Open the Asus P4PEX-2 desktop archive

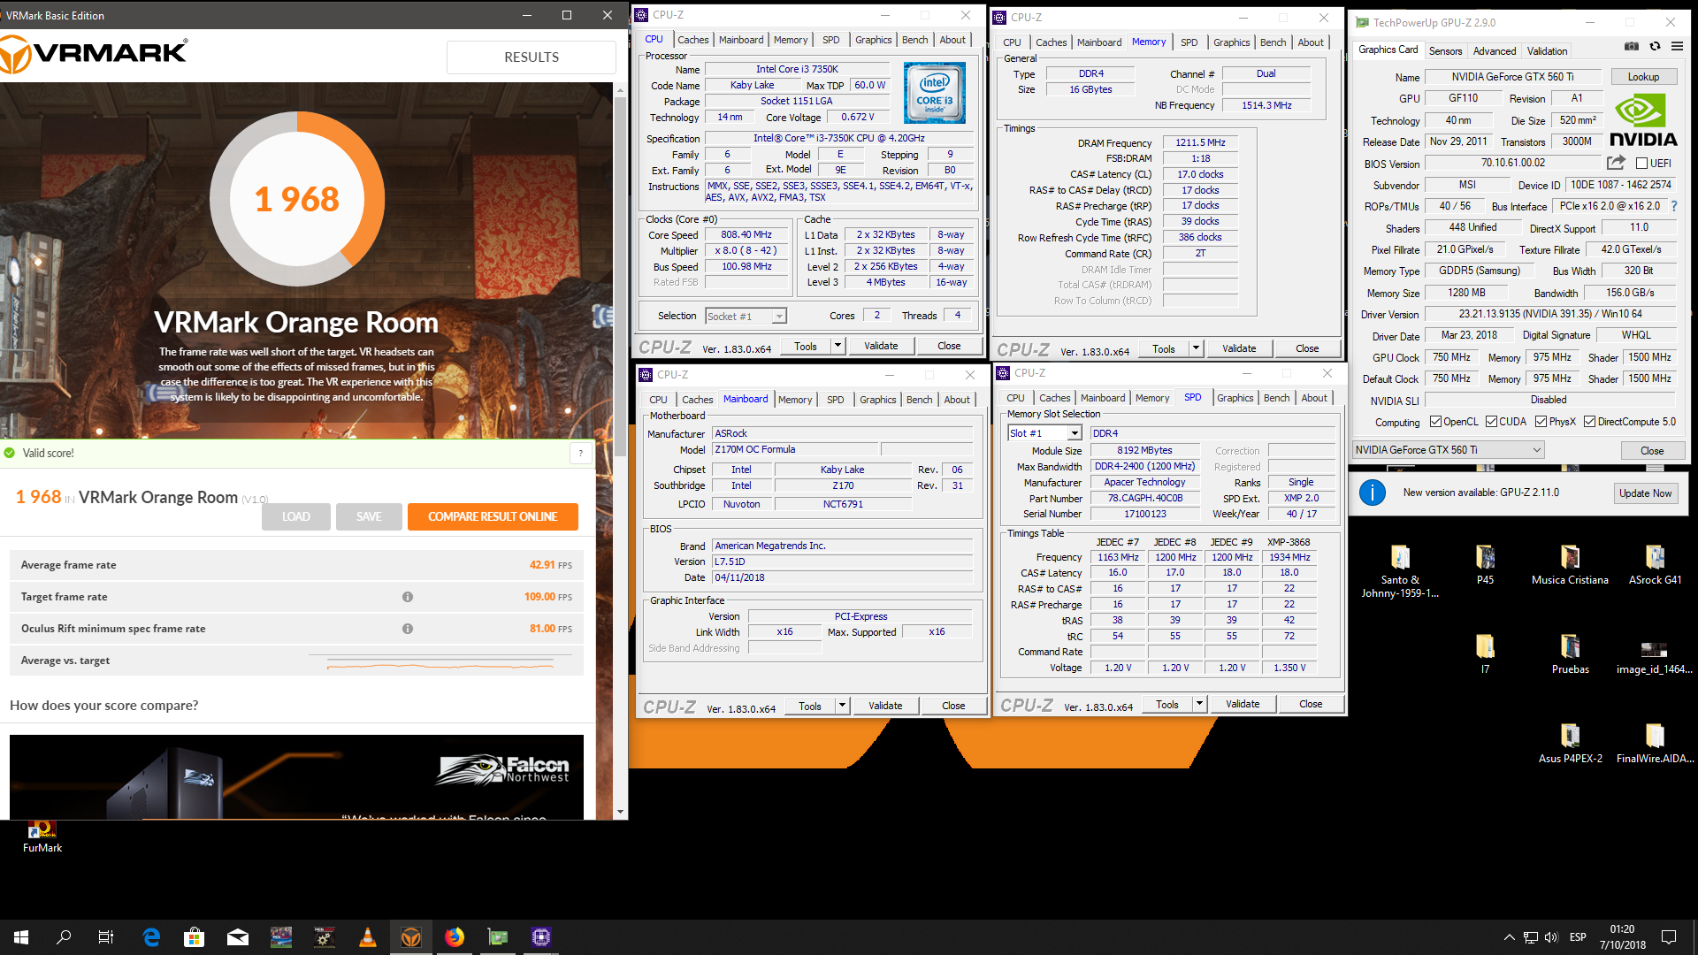click(1570, 745)
